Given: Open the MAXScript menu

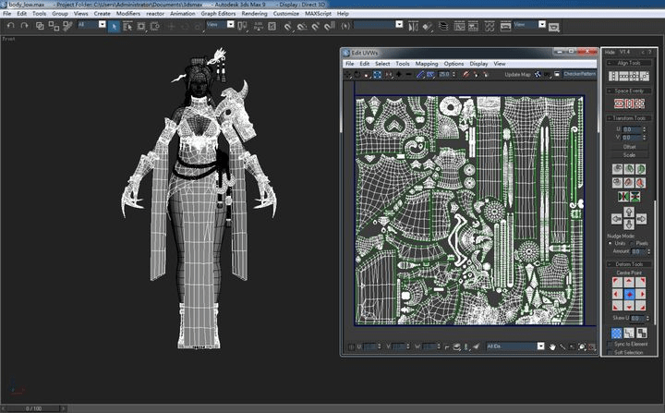Looking at the screenshot, I should (318, 14).
